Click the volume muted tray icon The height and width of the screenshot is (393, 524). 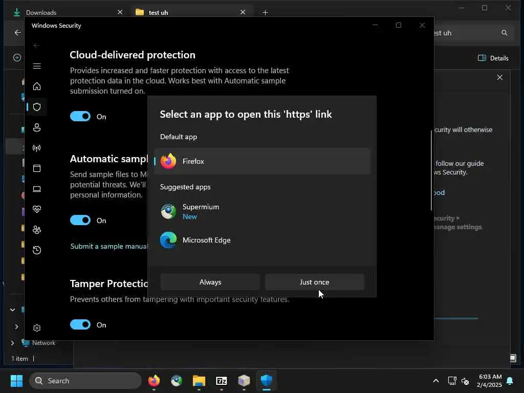(x=465, y=381)
